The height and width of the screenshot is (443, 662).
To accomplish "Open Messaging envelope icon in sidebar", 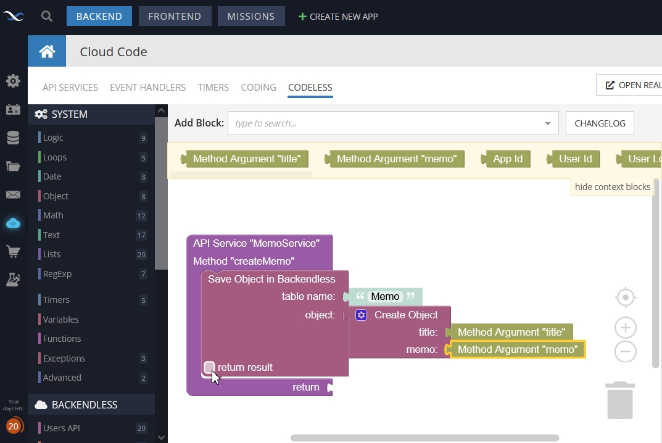I will coord(13,194).
